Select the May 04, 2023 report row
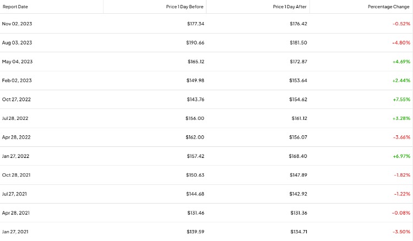This screenshot has height=241, width=413. point(206,62)
